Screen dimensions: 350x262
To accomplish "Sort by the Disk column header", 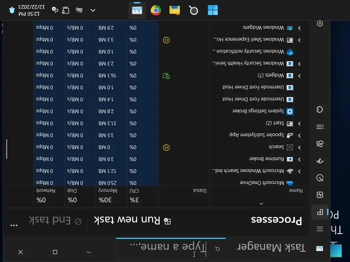I will [x=72, y=191].
